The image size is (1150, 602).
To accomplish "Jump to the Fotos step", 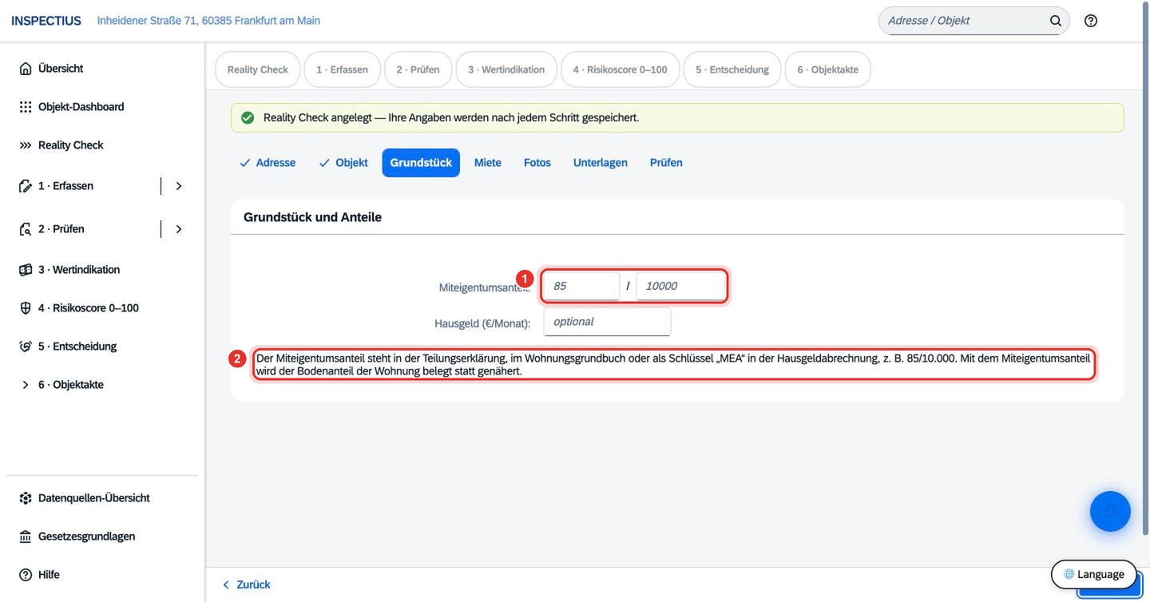I will (537, 163).
